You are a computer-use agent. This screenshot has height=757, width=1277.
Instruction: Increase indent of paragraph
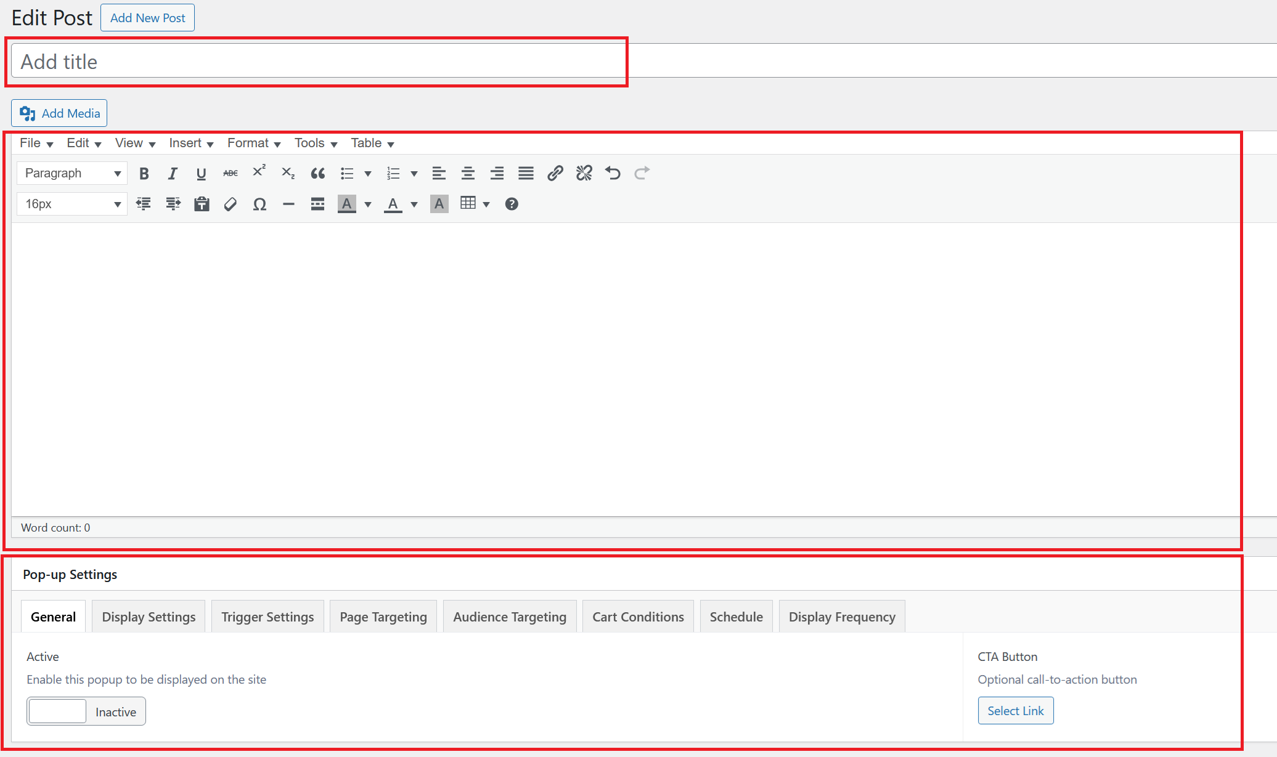173,204
